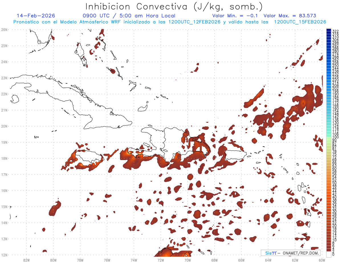Click the 14N latitude label
This screenshot has width=342, height=264.
[x=4, y=223]
